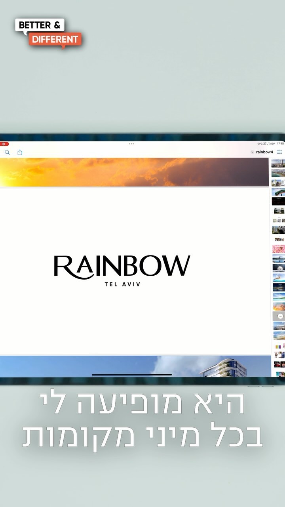Tap the Better & Different logo
This screenshot has width=285, height=507.
[48, 33]
